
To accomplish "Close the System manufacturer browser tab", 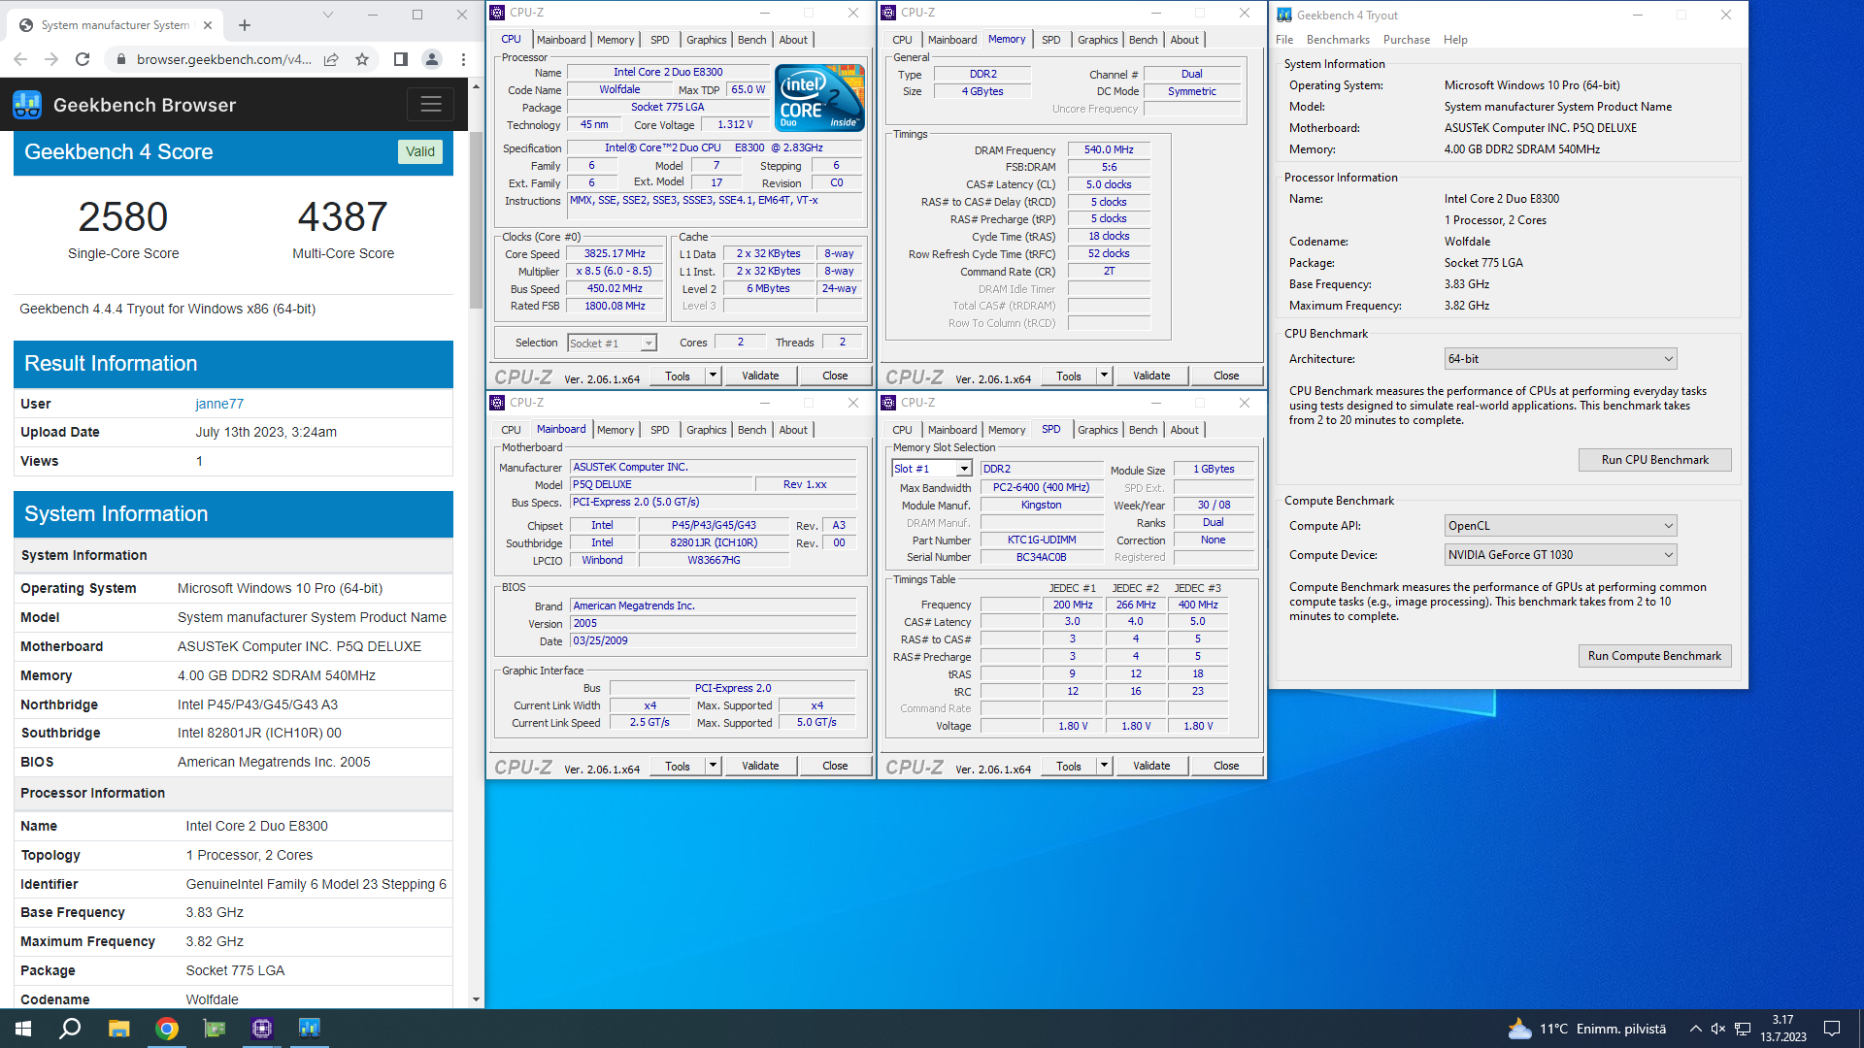I will tap(208, 25).
